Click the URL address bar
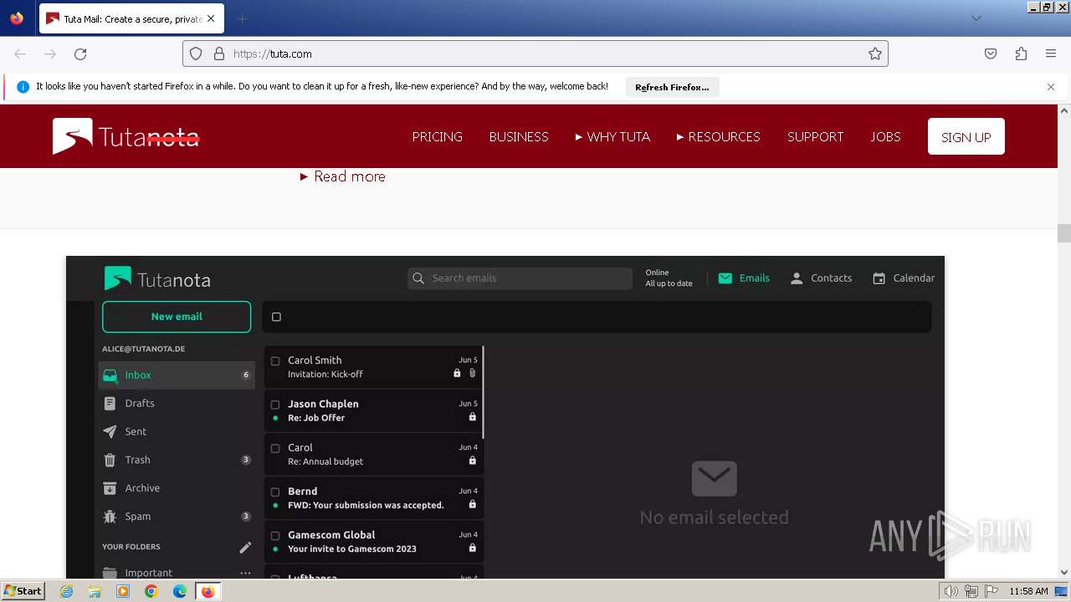The image size is (1071, 602). point(535,54)
